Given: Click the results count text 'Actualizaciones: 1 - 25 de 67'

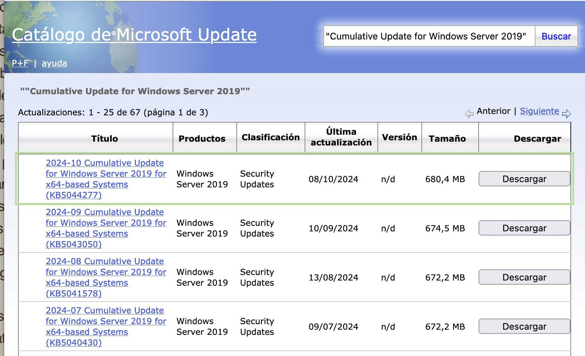Looking at the screenshot, I should click(79, 112).
